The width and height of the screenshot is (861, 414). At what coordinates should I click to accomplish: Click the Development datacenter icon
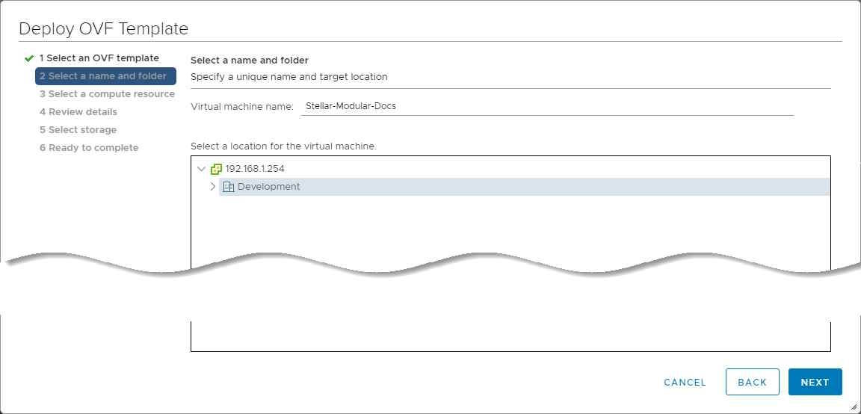tap(229, 187)
